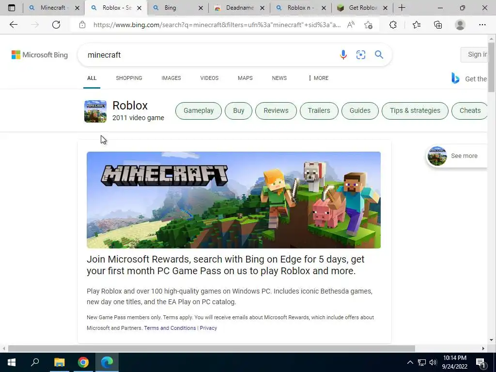
Task: Select Microsoft Edge taskbar icon
Action: 107,362
